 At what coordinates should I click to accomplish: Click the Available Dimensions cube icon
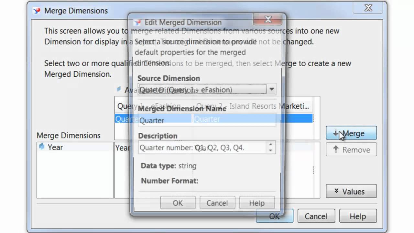coord(119,89)
